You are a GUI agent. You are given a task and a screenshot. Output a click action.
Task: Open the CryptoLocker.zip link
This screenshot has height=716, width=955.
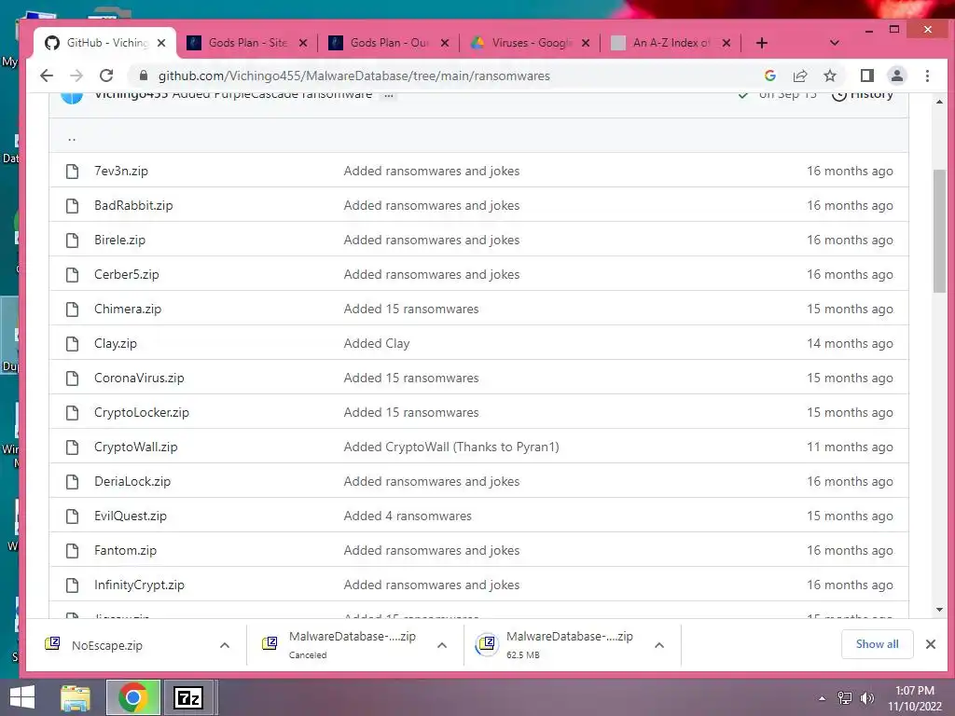pyautogui.click(x=142, y=413)
